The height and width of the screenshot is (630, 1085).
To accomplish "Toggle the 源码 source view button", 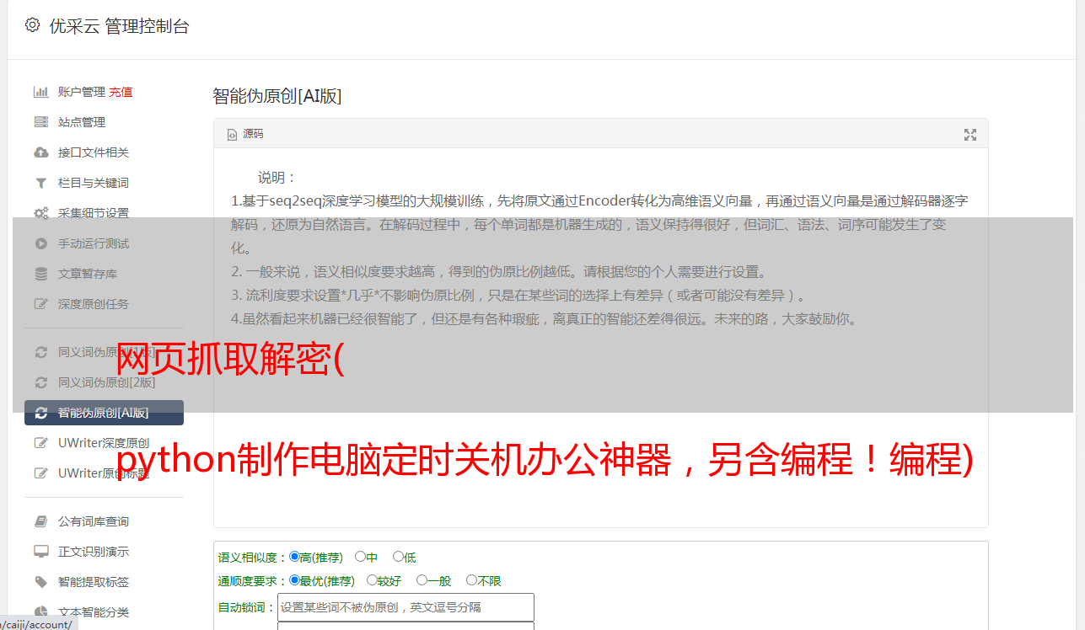I will [x=245, y=134].
